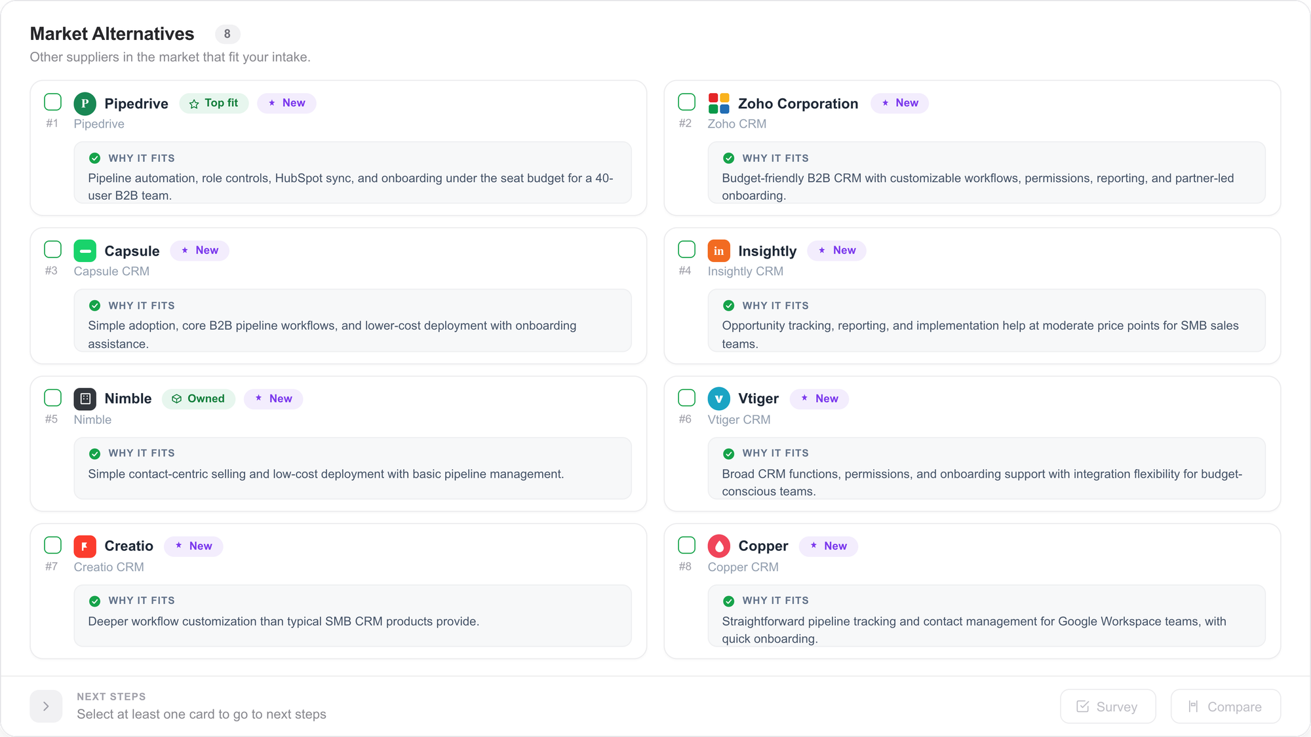1311x737 pixels.
Task: Click the blue Vtiger logo icon
Action: [x=719, y=398]
